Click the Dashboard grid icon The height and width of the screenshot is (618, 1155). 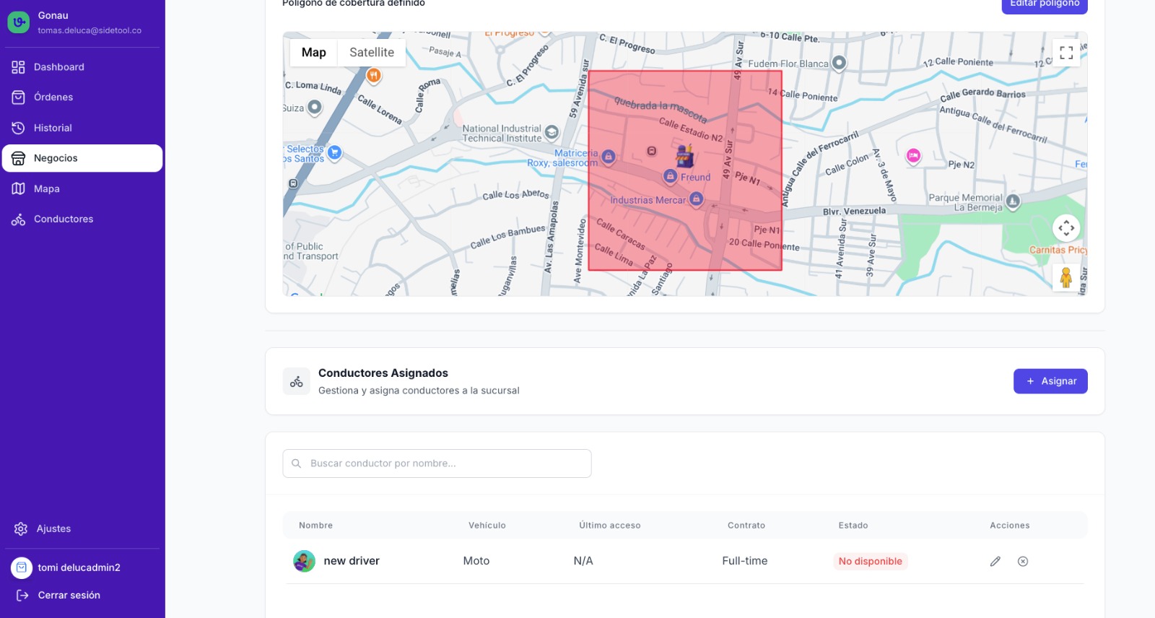(19, 67)
